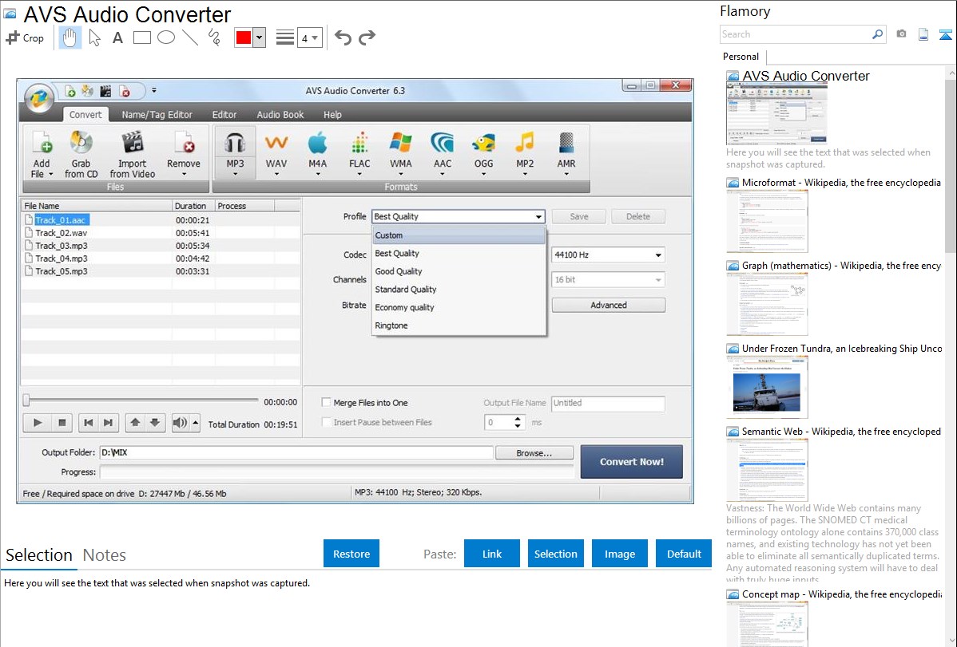Enable Merge Files into One checkbox
Image resolution: width=957 pixels, height=647 pixels.
pyautogui.click(x=326, y=403)
